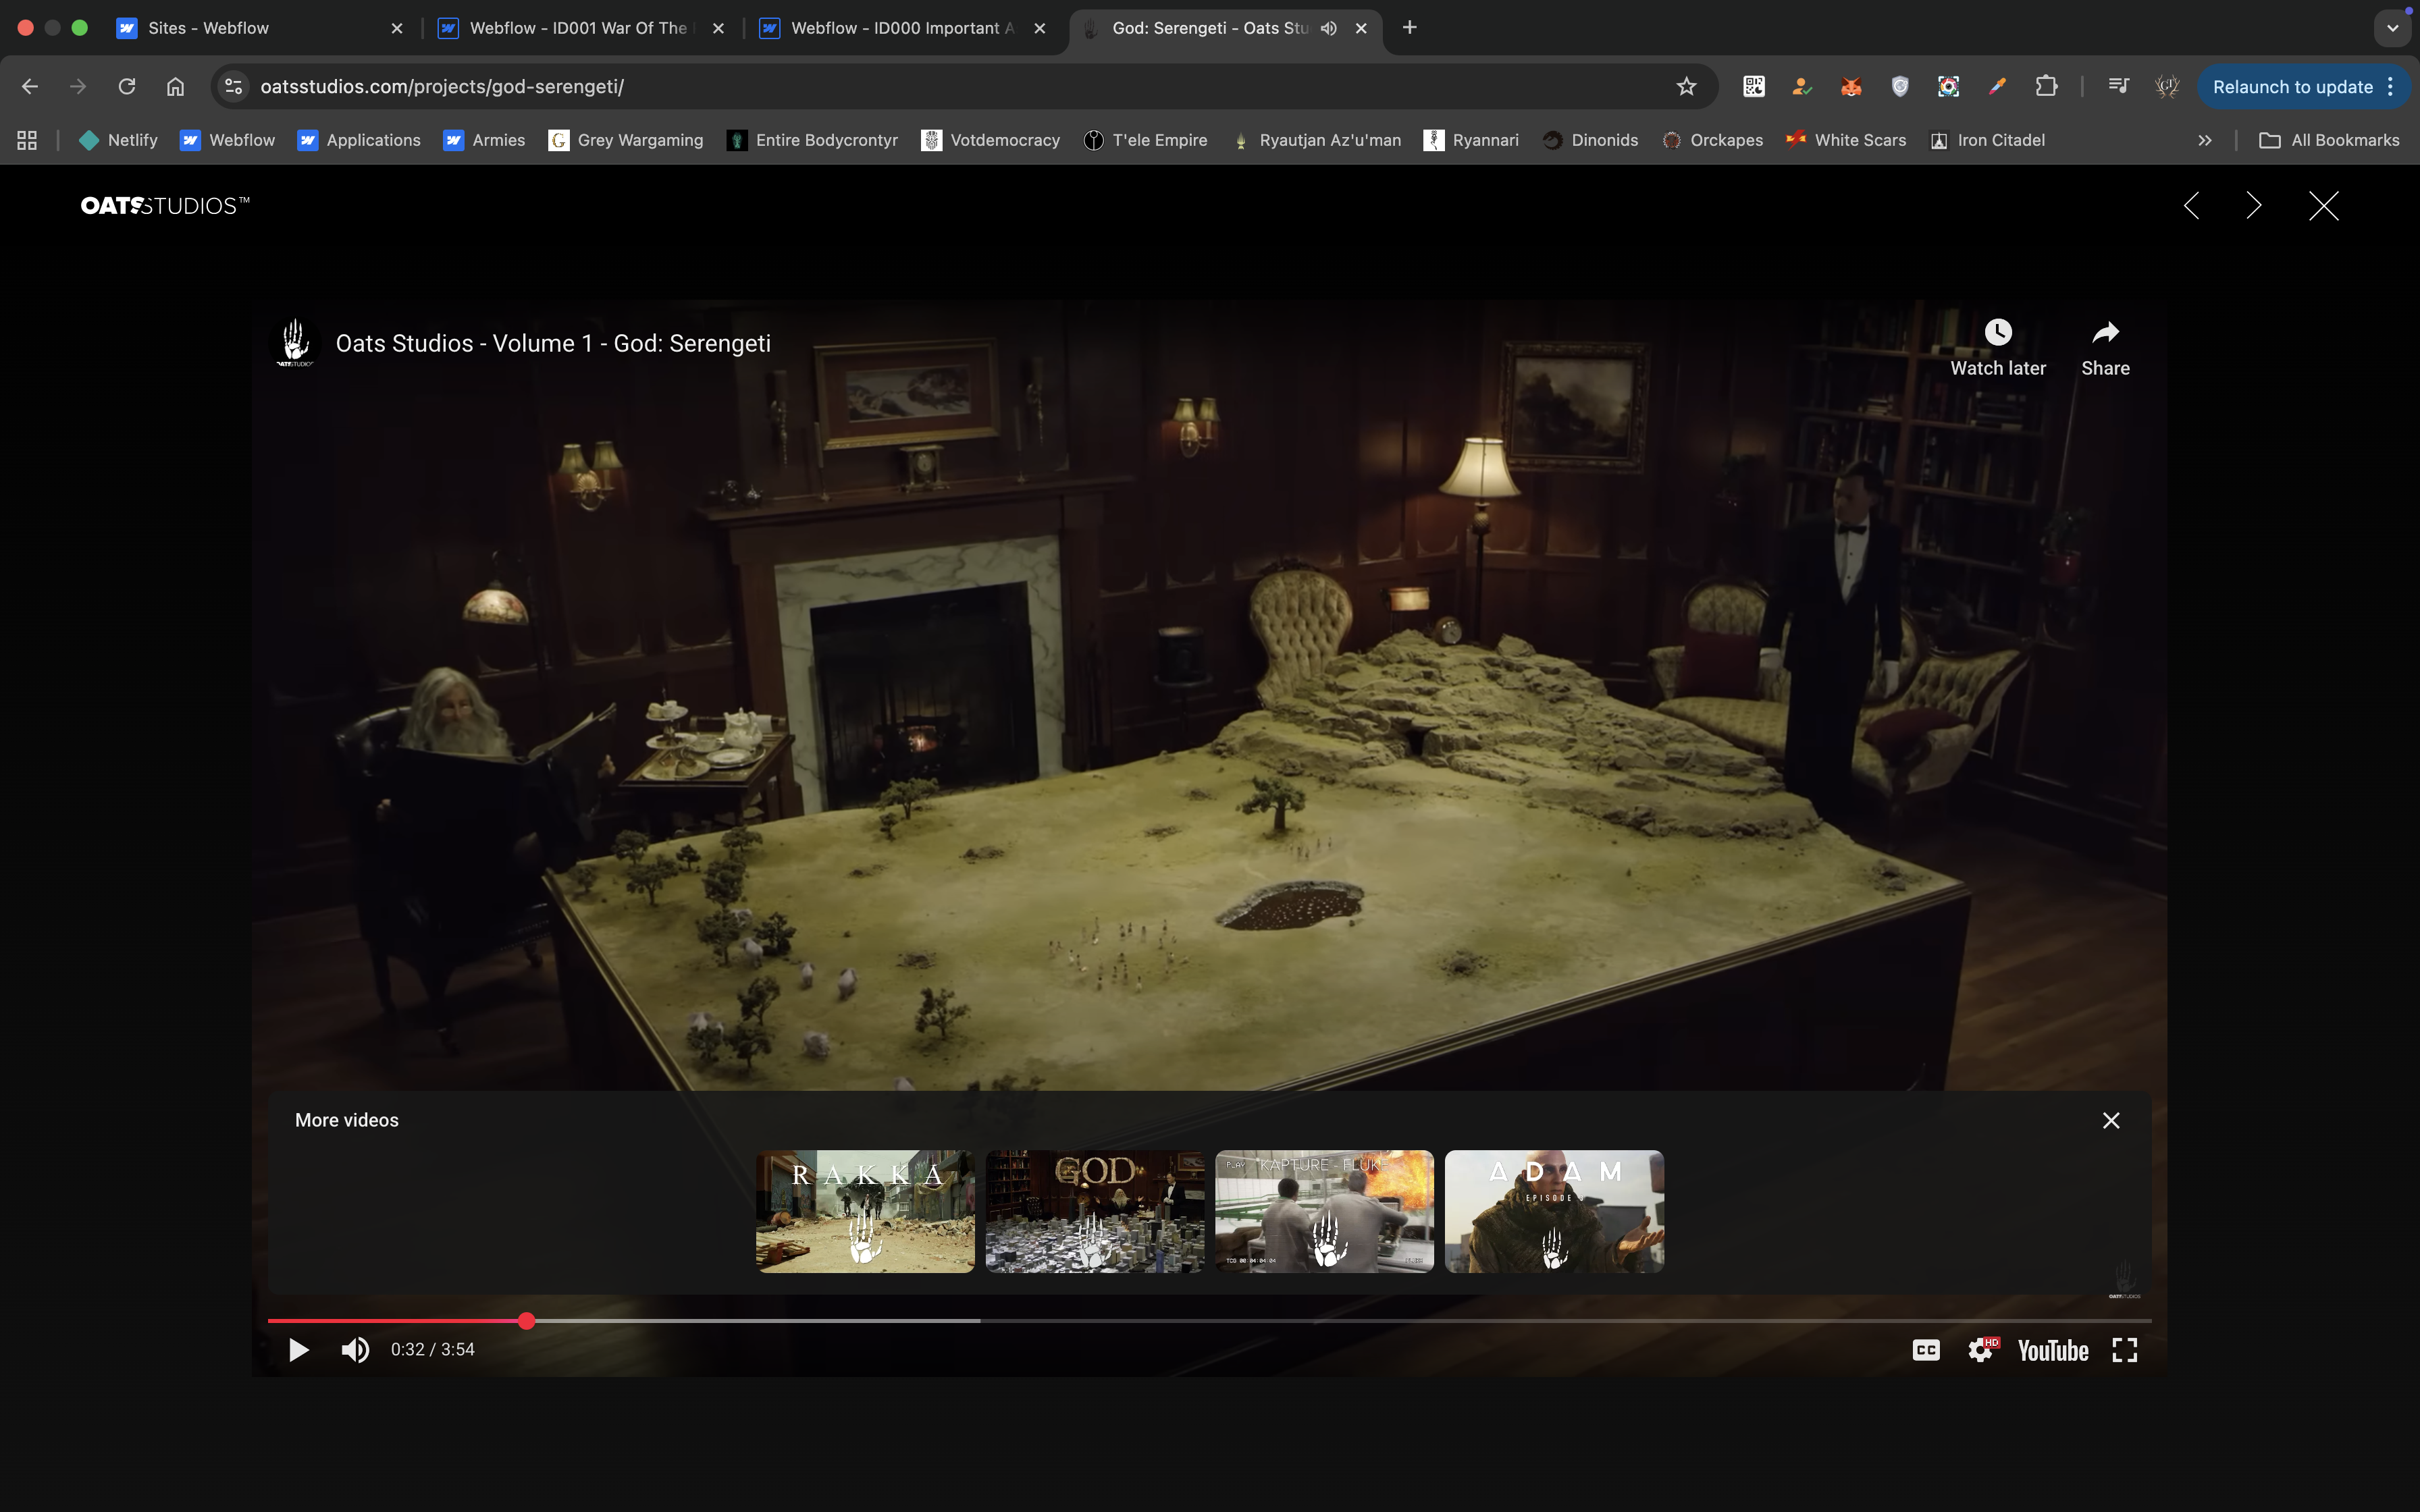
Task: Open video settings gear
Action: pos(1980,1350)
